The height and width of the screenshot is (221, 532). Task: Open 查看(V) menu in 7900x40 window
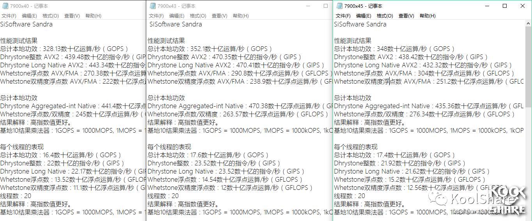(x=72, y=16)
